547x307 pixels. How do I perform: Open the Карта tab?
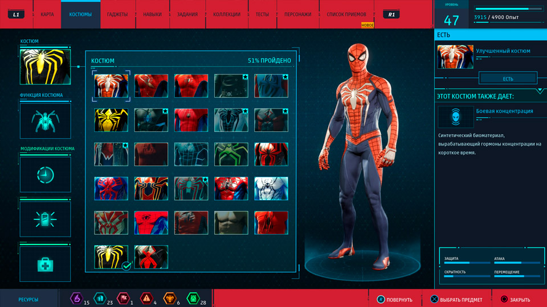coord(47,14)
